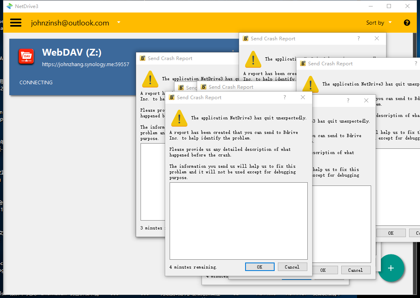Click the 3 minutes text in far-left dialog
Viewport: 420px width, 298px height.
[151, 228]
